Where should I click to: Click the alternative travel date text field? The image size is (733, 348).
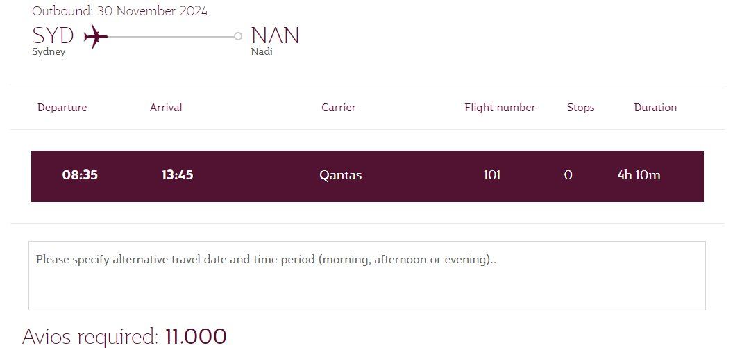[367, 276]
